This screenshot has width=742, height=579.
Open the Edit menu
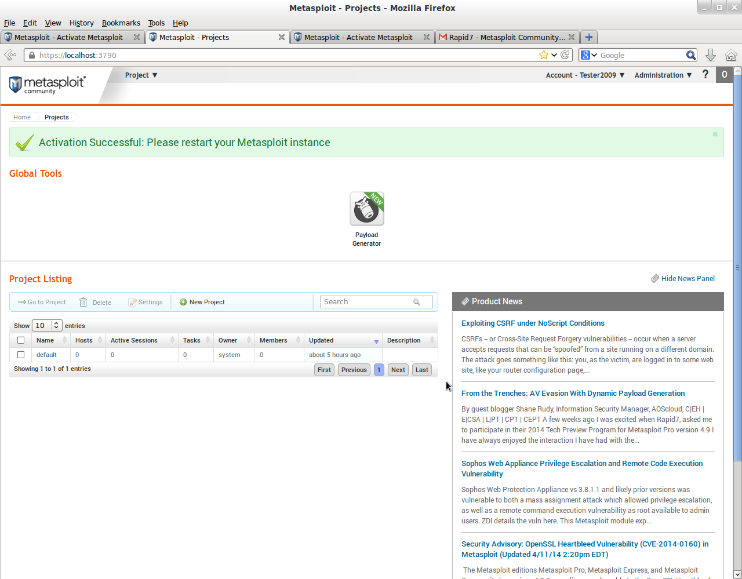(x=30, y=23)
